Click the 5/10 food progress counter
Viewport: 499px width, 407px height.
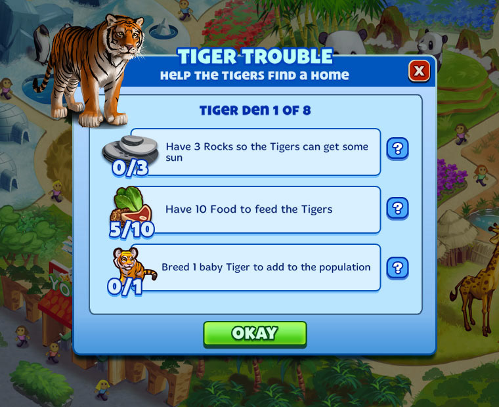click(132, 230)
